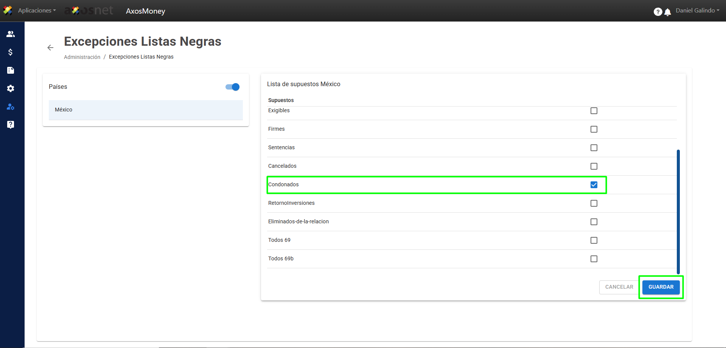This screenshot has height=348, width=726.
Task: Click the CANCELAR button
Action: (619, 287)
